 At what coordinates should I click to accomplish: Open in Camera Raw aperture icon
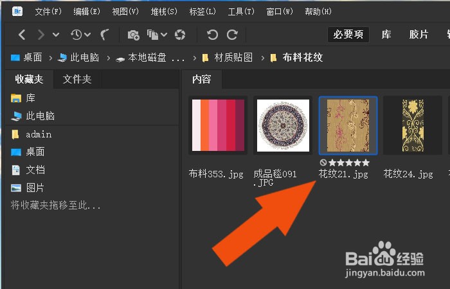tap(180, 35)
